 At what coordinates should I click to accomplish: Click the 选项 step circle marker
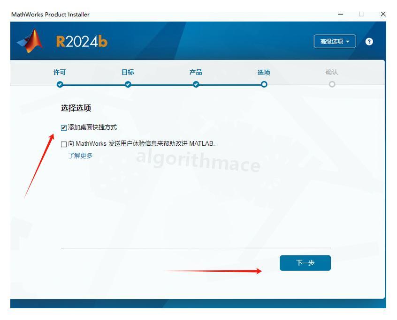[264, 84]
